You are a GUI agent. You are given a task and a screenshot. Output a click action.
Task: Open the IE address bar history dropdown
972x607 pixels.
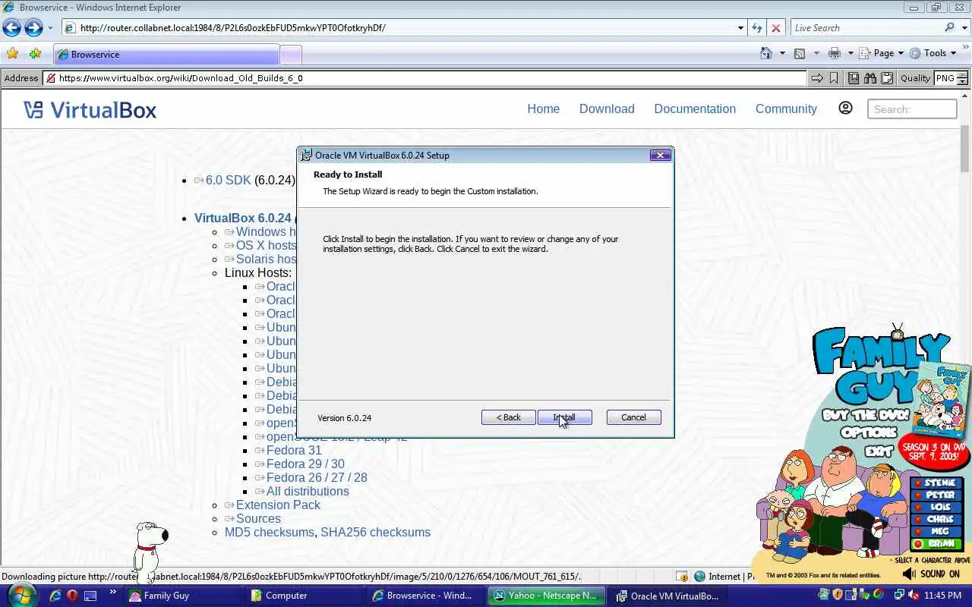740,28
